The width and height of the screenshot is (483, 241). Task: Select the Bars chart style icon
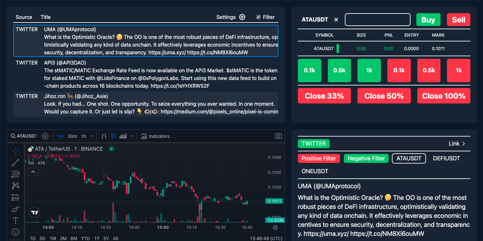(x=104, y=136)
